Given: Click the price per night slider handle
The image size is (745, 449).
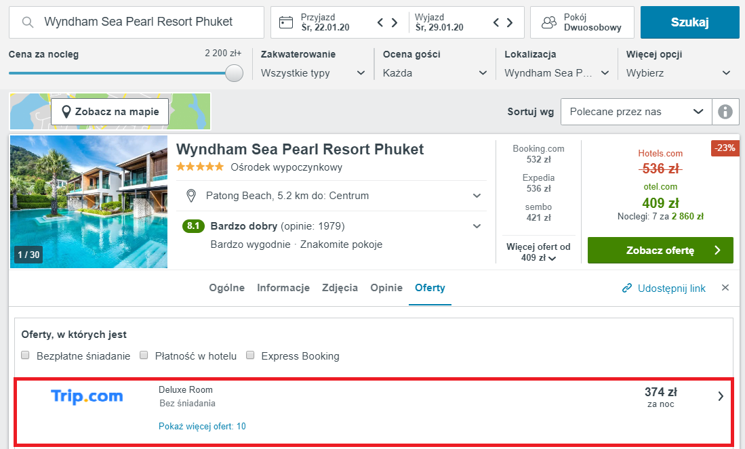Looking at the screenshot, I should [x=234, y=73].
